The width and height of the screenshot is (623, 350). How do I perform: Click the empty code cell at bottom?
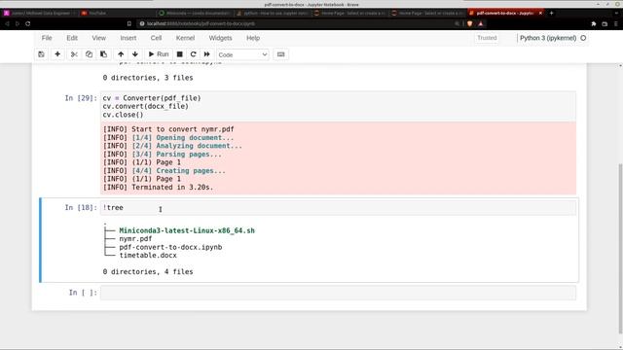[x=338, y=293]
